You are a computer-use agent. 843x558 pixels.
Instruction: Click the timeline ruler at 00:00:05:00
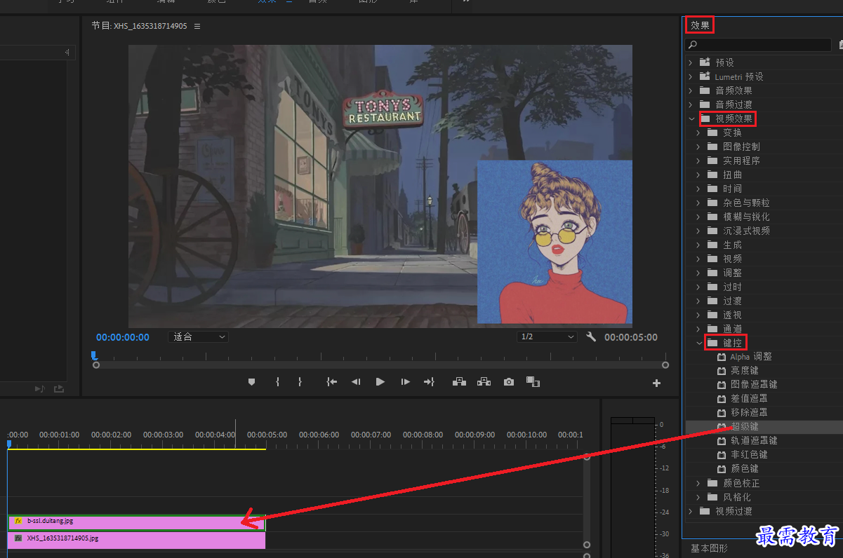[267, 435]
